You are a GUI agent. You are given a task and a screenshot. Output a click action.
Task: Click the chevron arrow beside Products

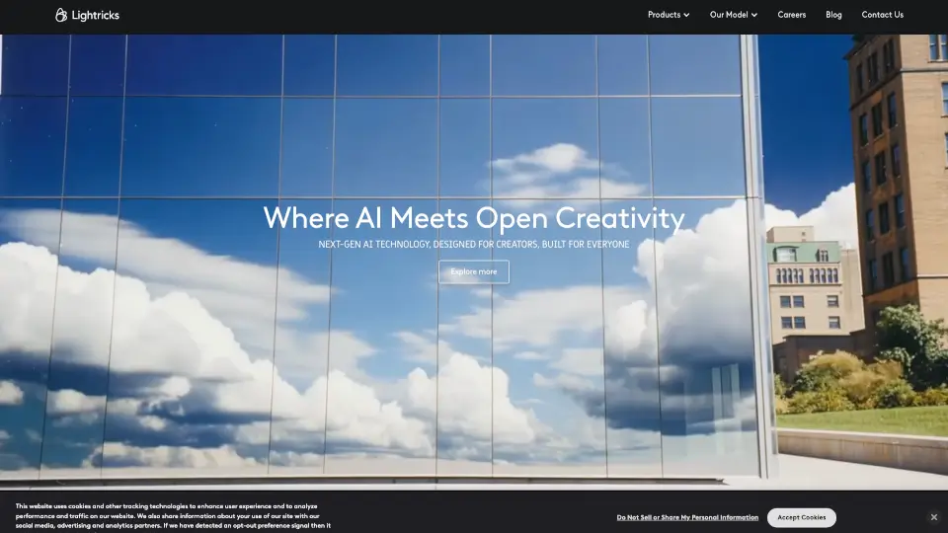tap(686, 15)
